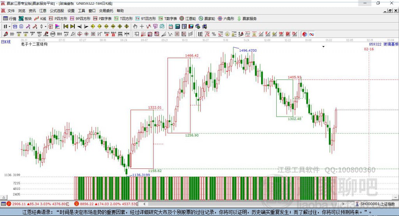Open the 9P四方形 tool

coord(80,19)
